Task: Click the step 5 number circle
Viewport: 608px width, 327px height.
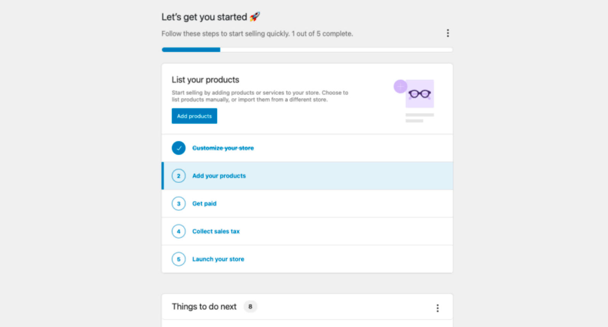Action: point(179,259)
